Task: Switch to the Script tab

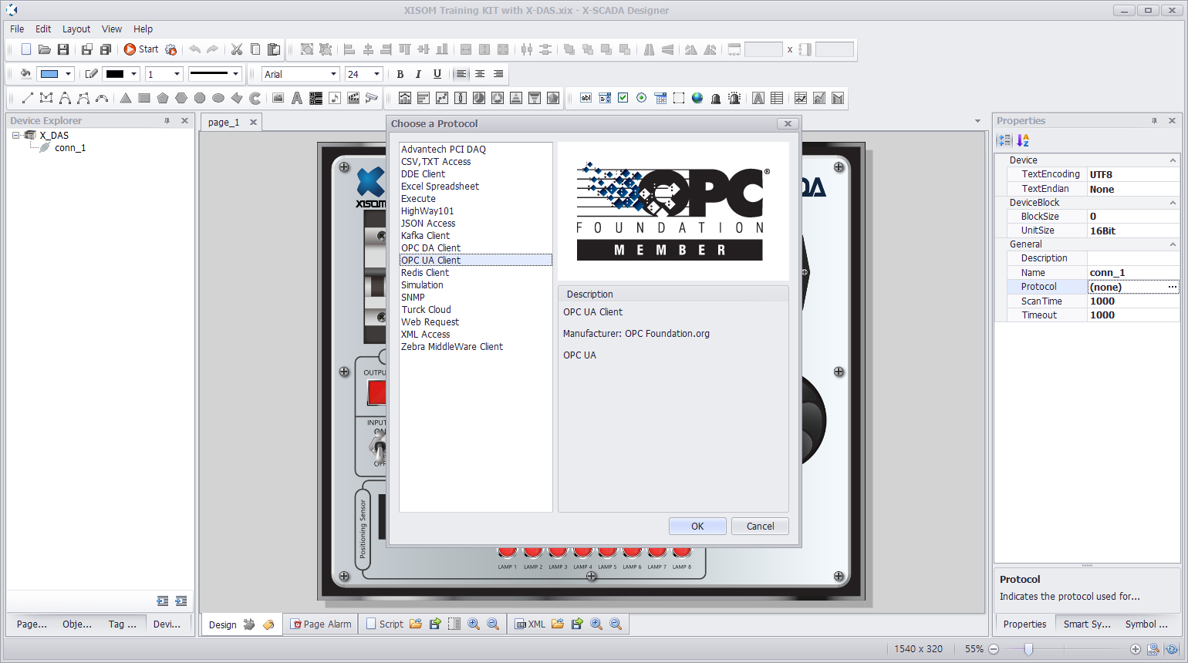Action: tap(384, 624)
